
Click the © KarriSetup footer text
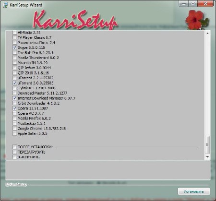(x=16, y=185)
